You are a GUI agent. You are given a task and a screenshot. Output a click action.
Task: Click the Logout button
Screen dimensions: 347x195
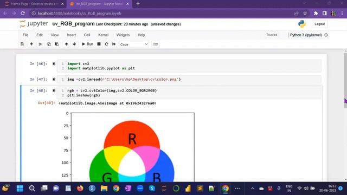[x=319, y=24]
